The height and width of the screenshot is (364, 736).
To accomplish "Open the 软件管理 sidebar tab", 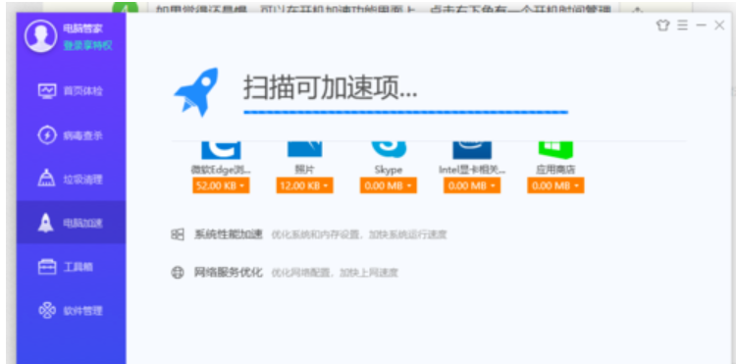I will coord(71,310).
